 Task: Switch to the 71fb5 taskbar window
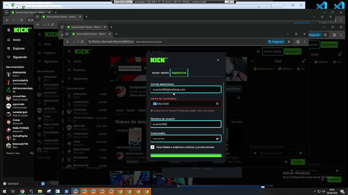(x=76, y=191)
